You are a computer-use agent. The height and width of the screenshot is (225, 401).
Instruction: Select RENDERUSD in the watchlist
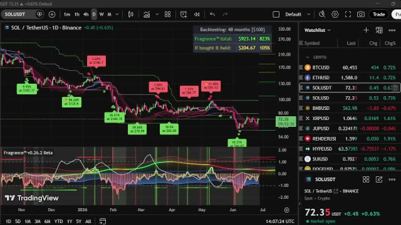pyautogui.click(x=350, y=139)
